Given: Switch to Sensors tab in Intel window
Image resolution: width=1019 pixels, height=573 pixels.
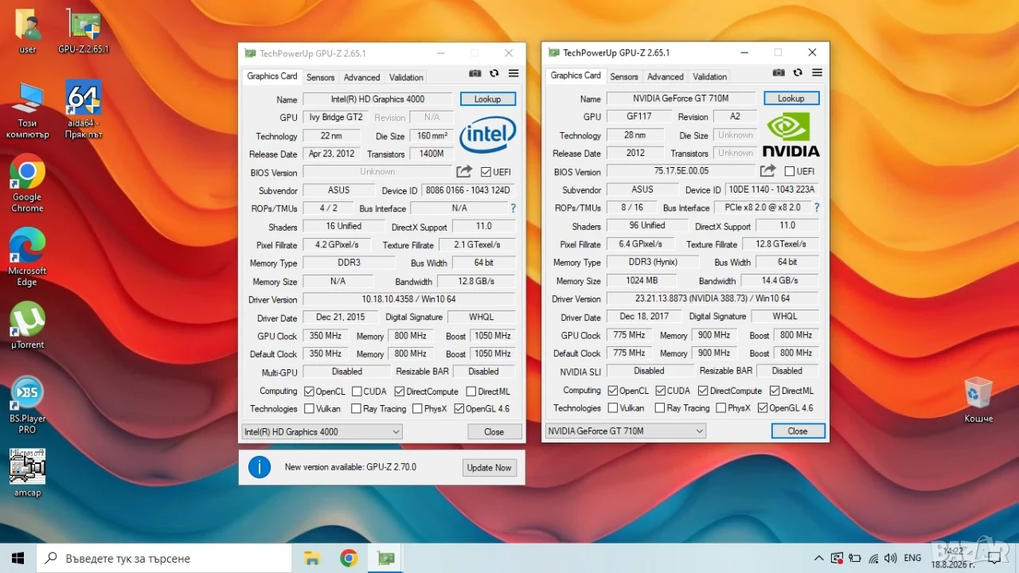Looking at the screenshot, I should [321, 77].
